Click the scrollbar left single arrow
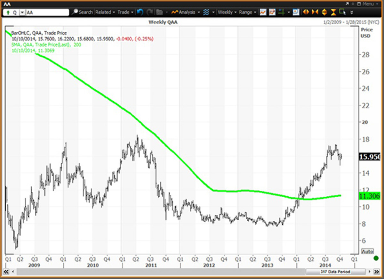The image size is (384, 279). pyautogui.click(x=13, y=272)
